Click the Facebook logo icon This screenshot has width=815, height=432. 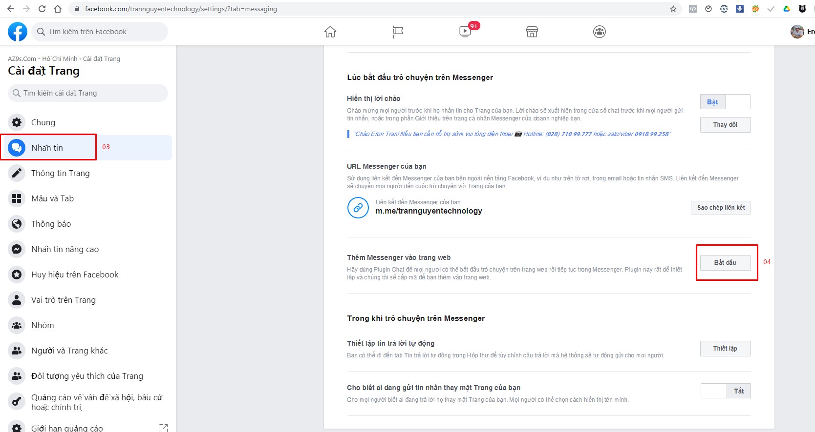18,32
